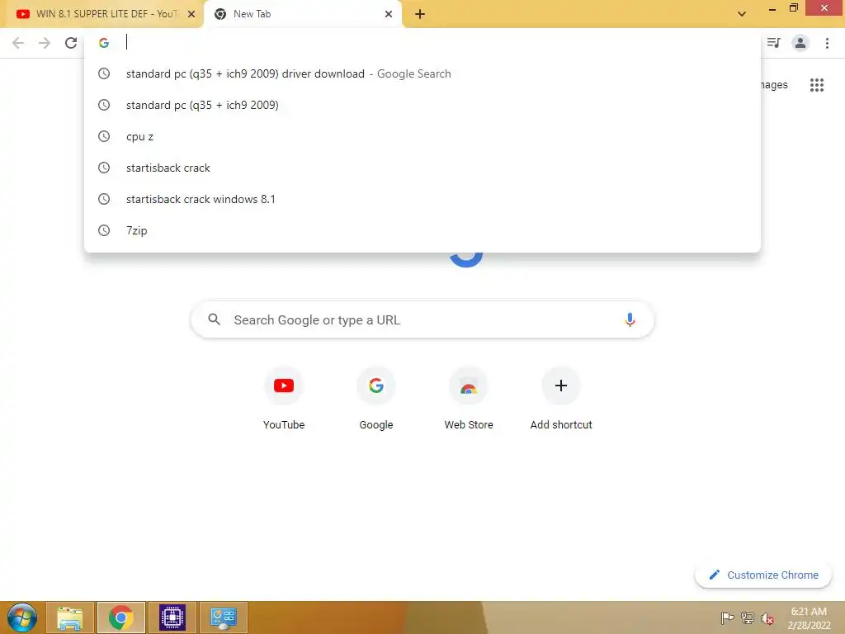Open the Chrome profile avatar
845x634 pixels.
click(800, 43)
